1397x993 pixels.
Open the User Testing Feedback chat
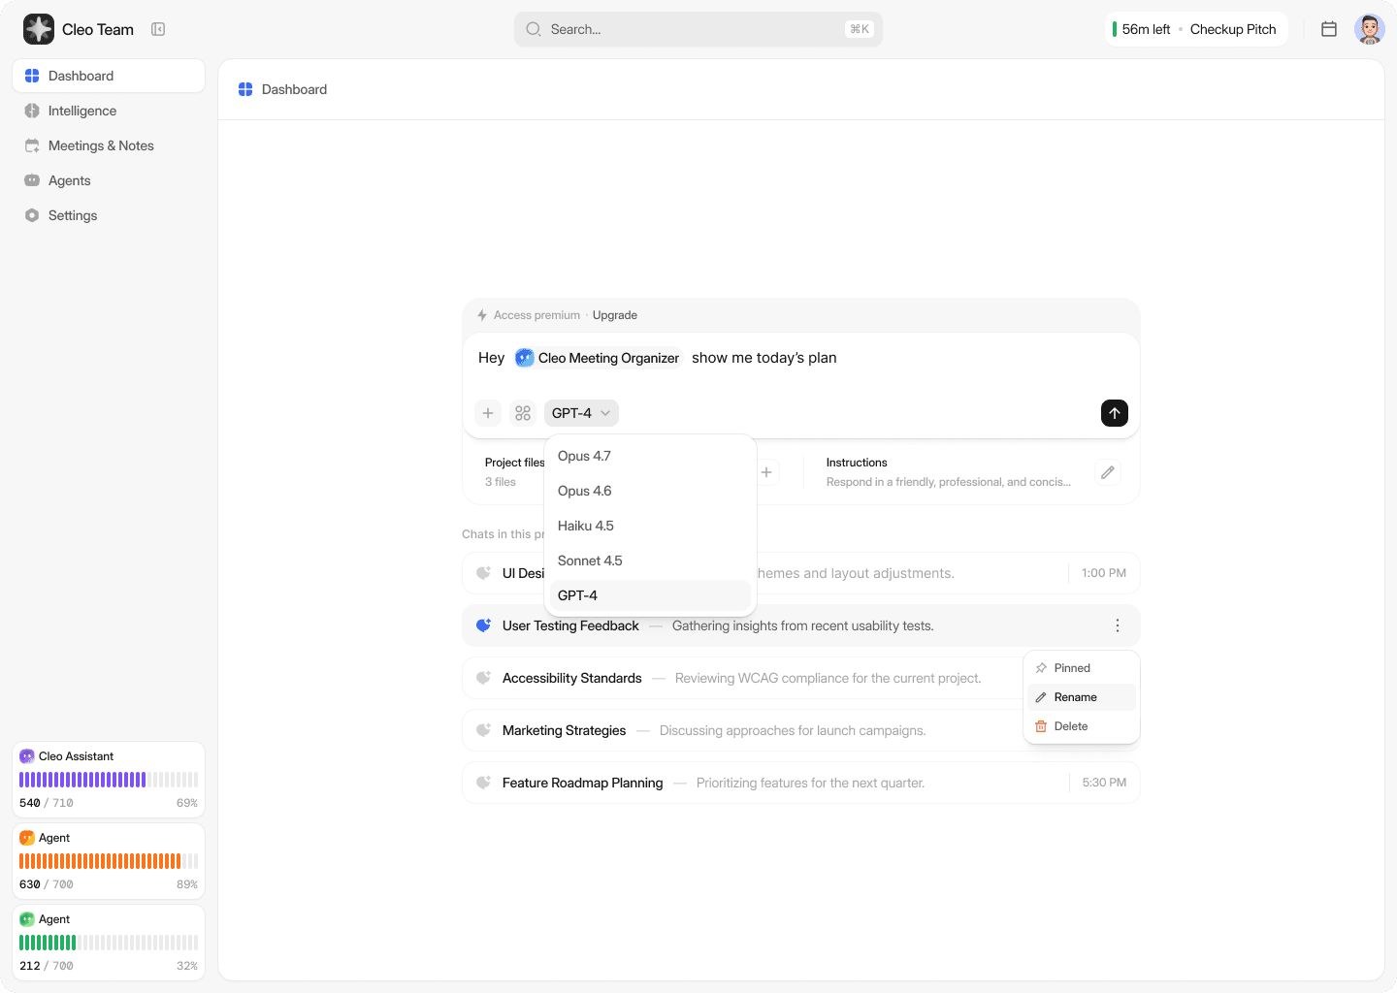[x=801, y=625]
